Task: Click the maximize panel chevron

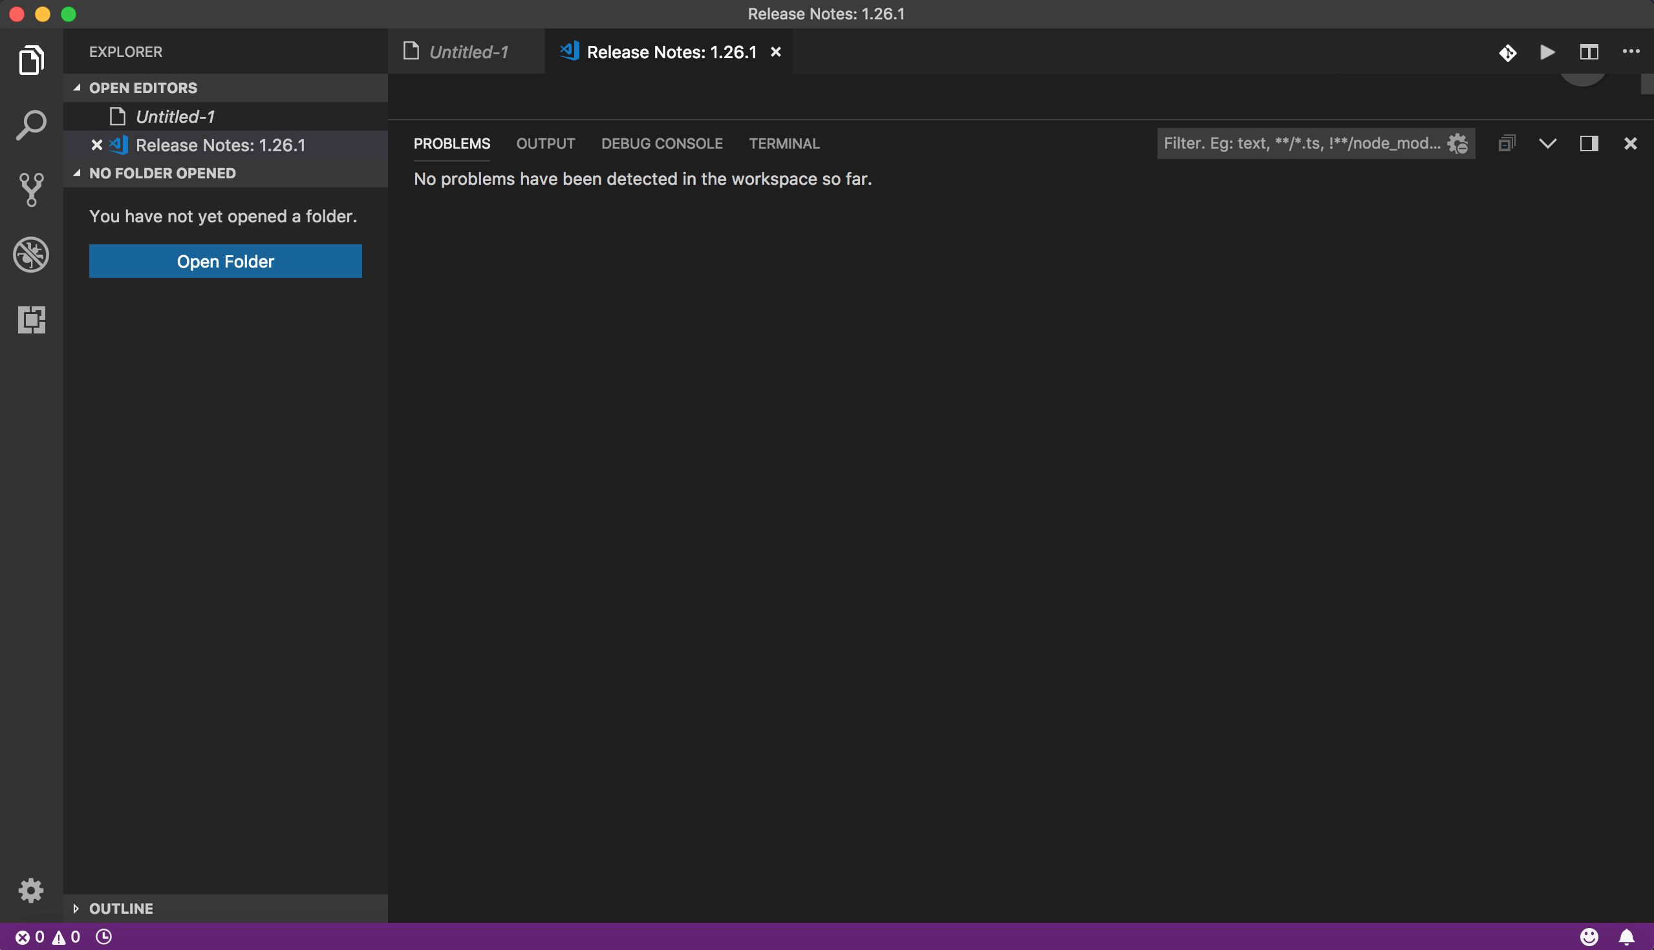Action: 1547,143
